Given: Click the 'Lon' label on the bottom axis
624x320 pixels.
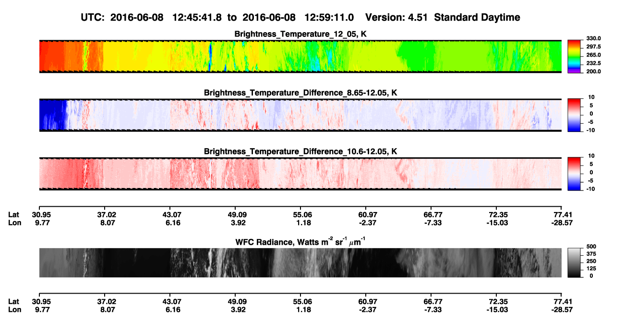Looking at the screenshot, I should click(x=14, y=309).
